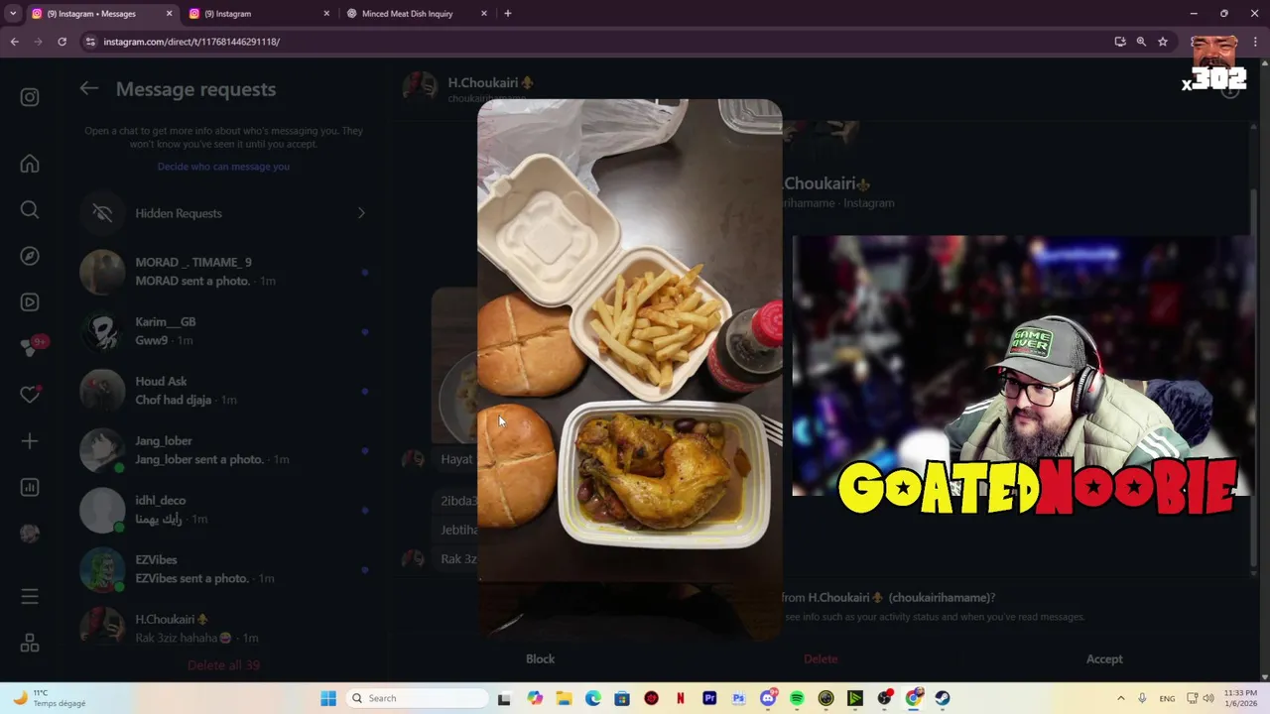
Task: Open Steam from the taskbar
Action: click(943, 698)
